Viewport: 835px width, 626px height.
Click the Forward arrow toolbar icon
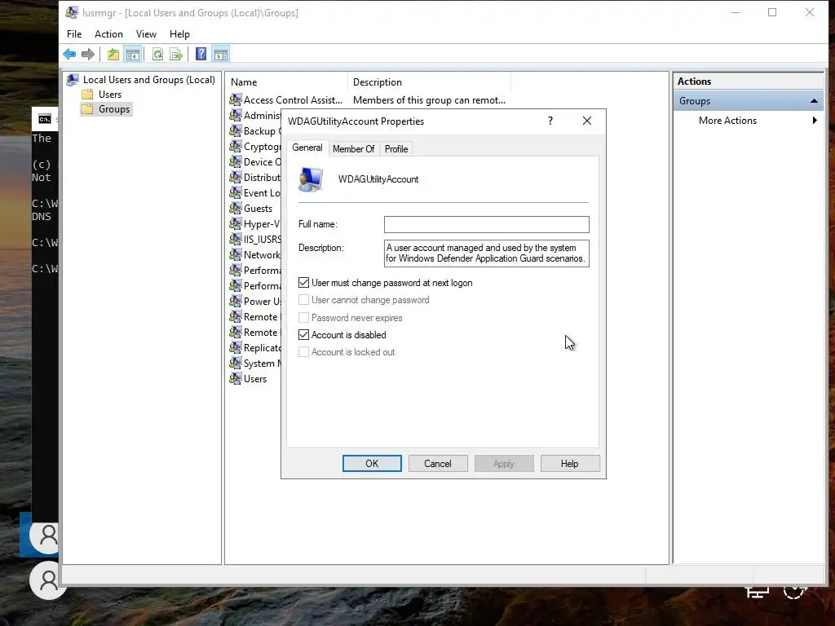tap(88, 55)
